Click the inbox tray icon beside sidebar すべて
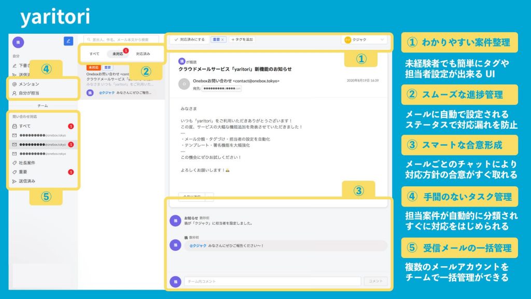 [x=15, y=126]
